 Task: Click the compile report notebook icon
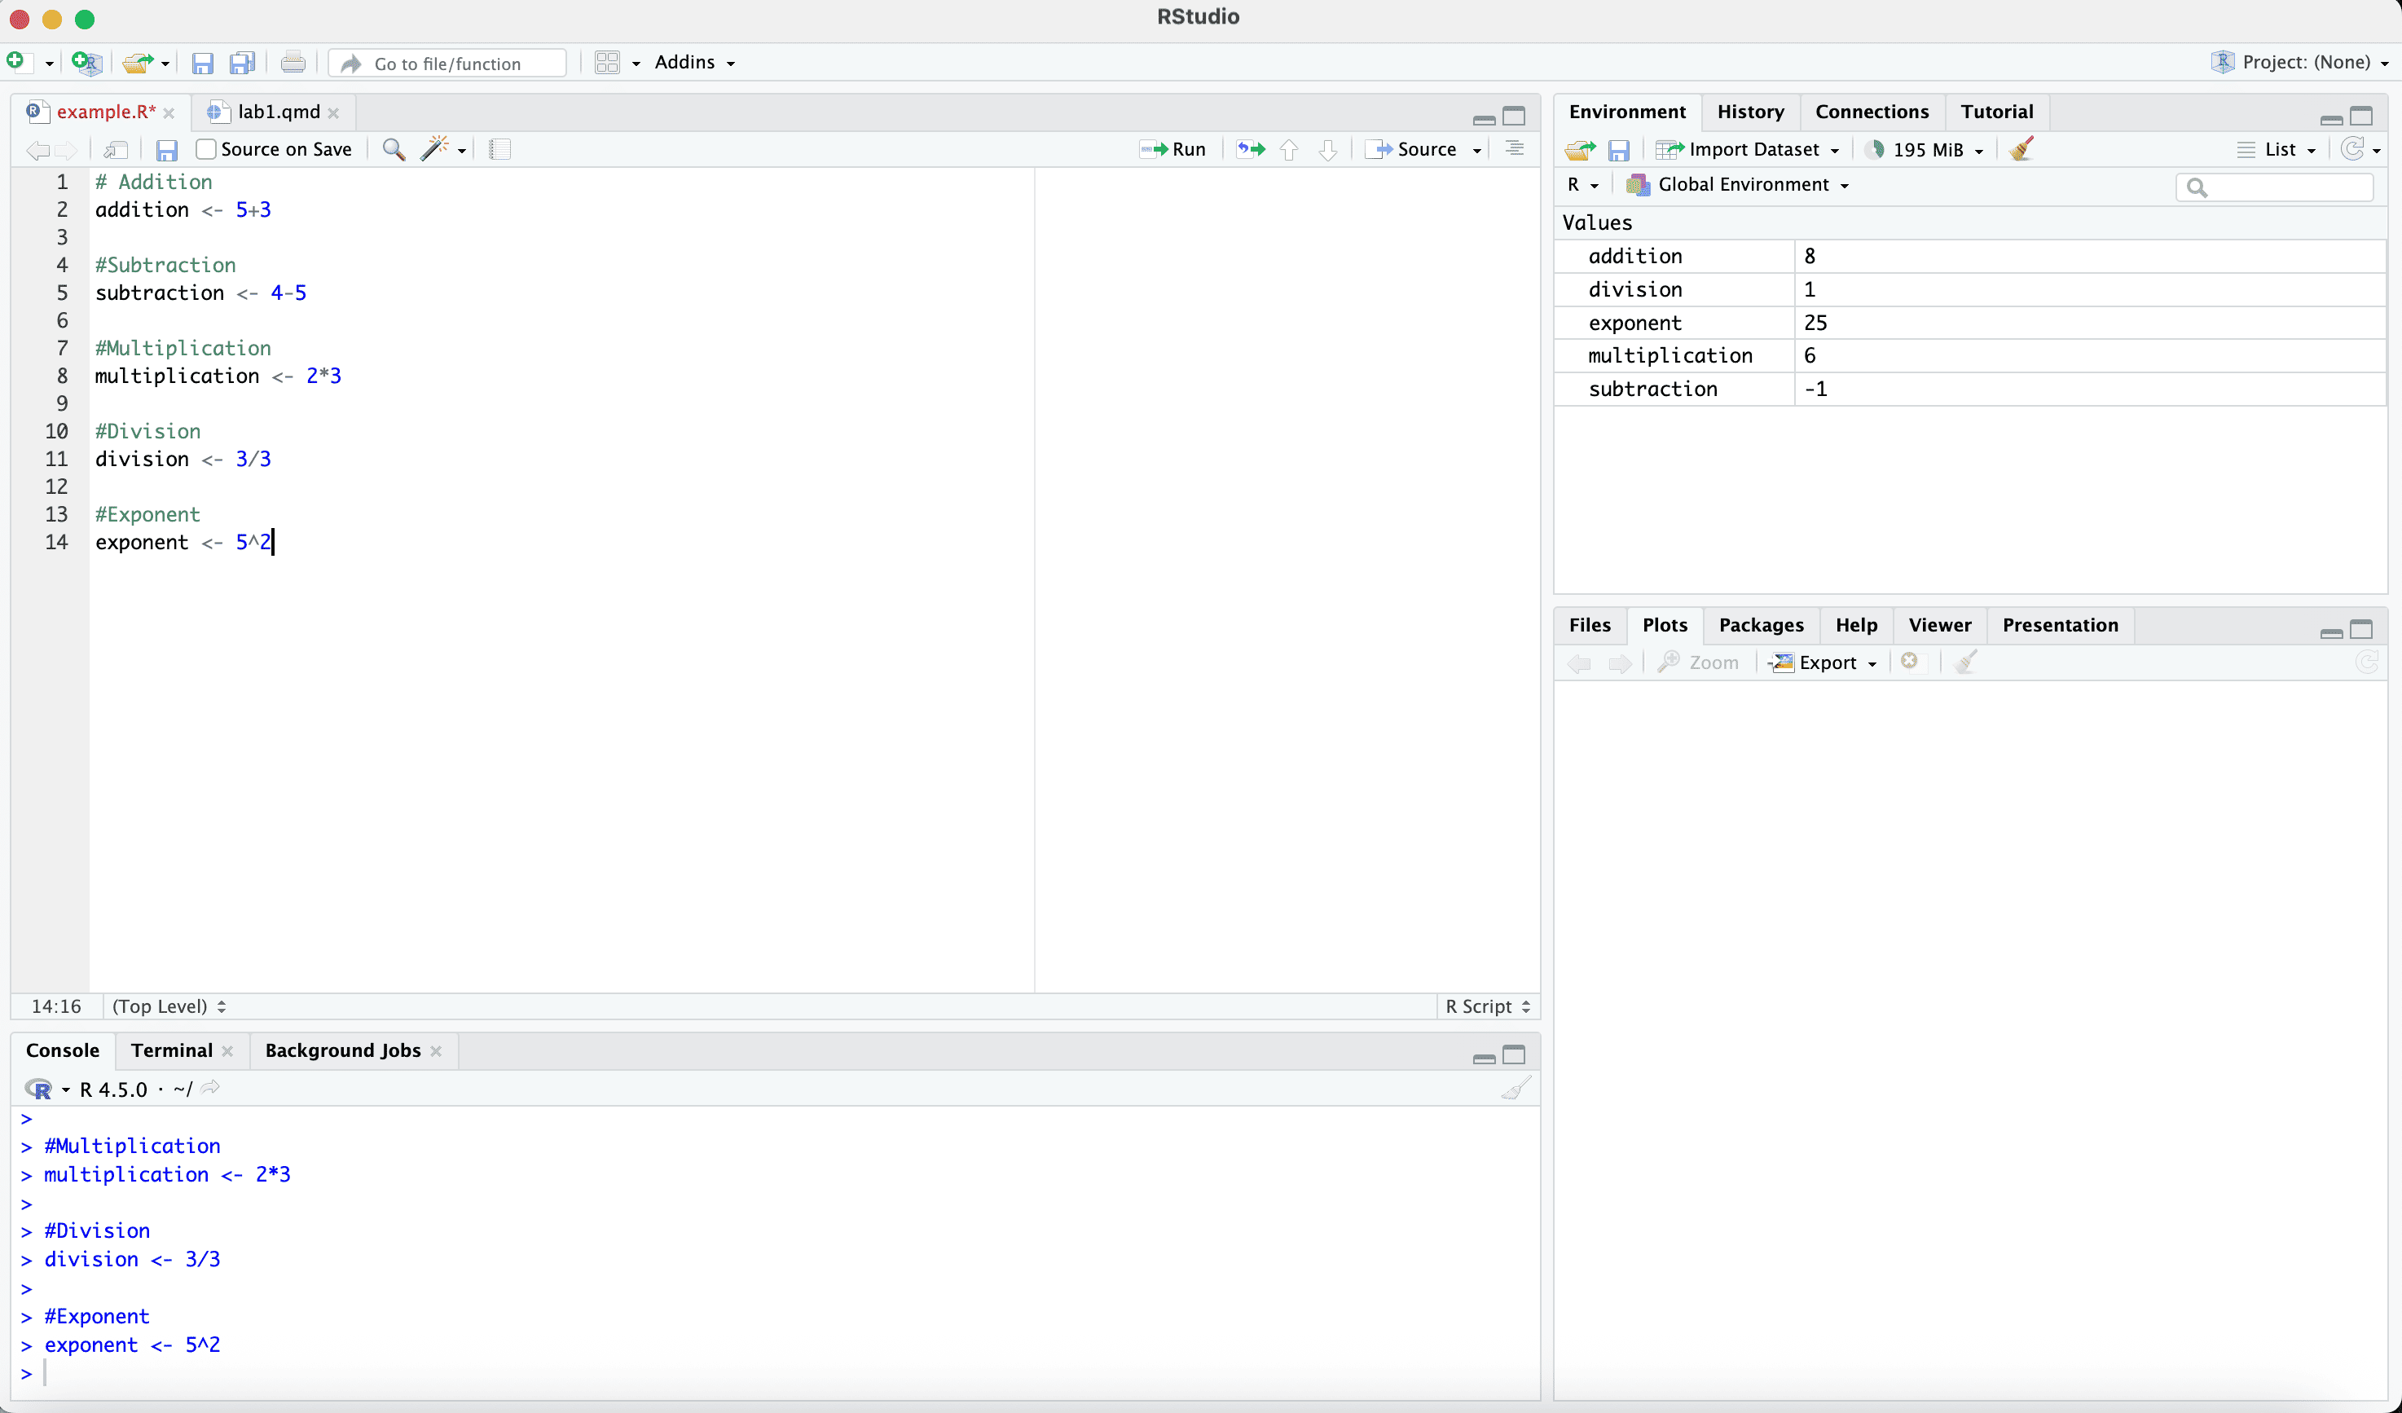[499, 150]
